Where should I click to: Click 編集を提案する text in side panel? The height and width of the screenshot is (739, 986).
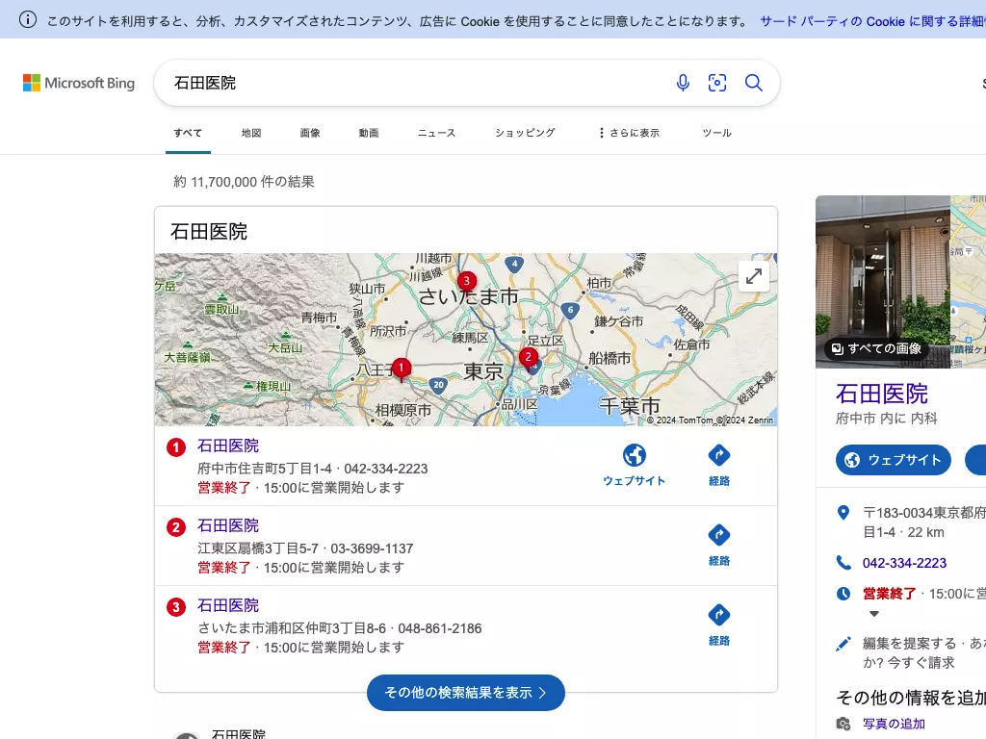[x=909, y=643]
